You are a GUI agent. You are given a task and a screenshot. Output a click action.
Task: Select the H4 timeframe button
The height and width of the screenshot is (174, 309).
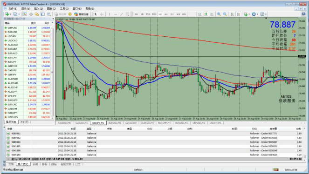tap(166, 14)
